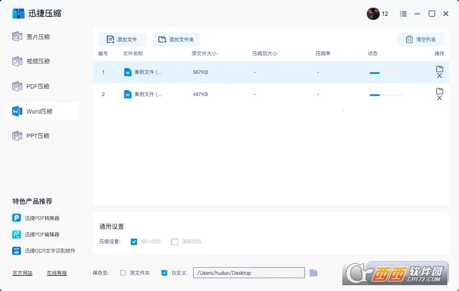Click the /Users/hudun/Desktop path field
Viewport: 459px width, 291px height.
[249, 272]
